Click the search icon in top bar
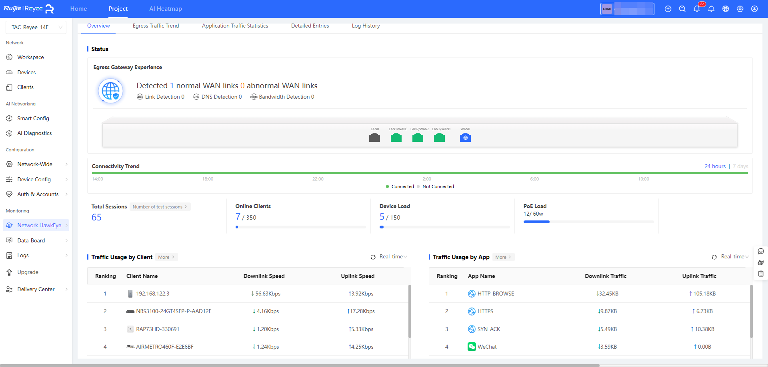 [x=682, y=9]
